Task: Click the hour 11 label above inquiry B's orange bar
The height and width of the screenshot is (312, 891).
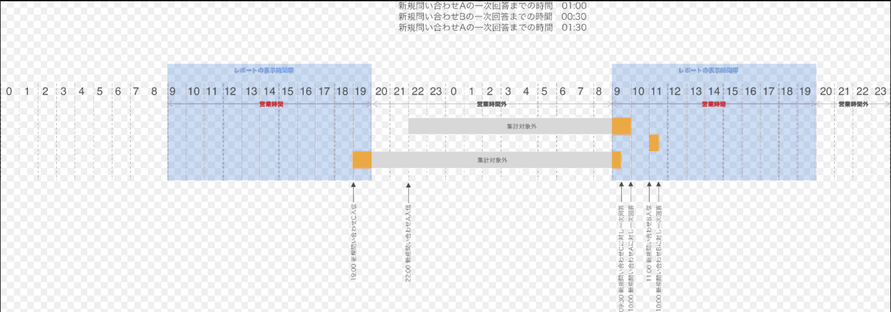Action: pyautogui.click(x=656, y=92)
